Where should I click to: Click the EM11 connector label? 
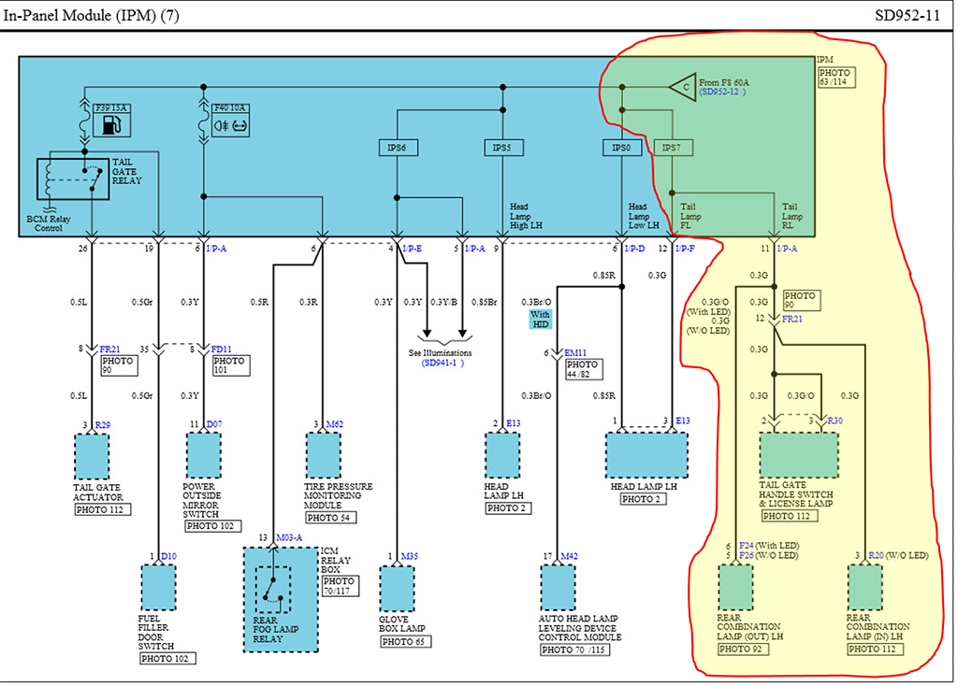click(574, 352)
